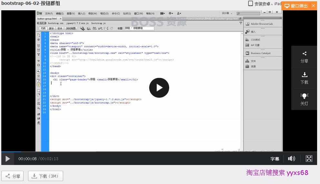The height and width of the screenshot is (184, 320).
Task: Click the 淘宝店铺搜索 yyxs68 text
Action: (277, 173)
